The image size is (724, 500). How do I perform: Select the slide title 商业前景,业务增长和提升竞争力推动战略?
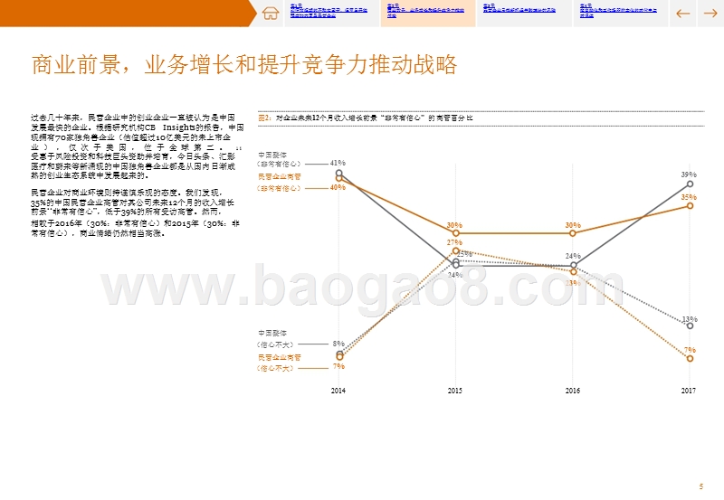pos(244,64)
